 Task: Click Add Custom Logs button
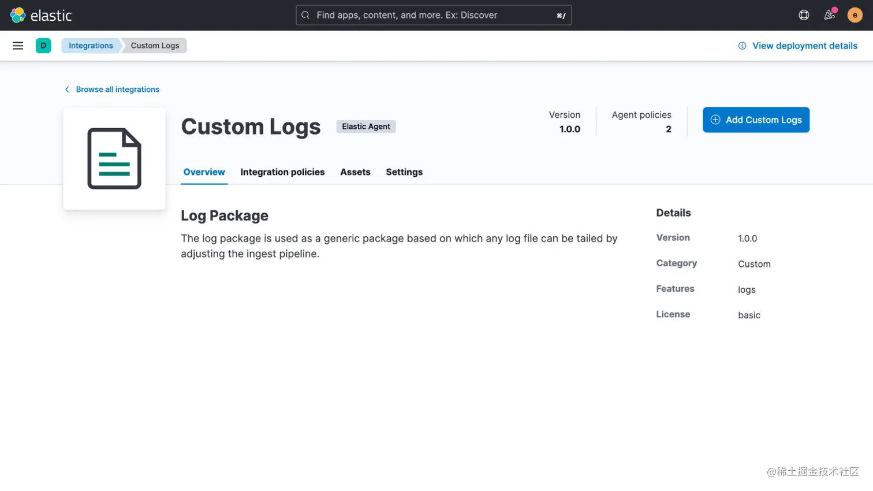[756, 120]
